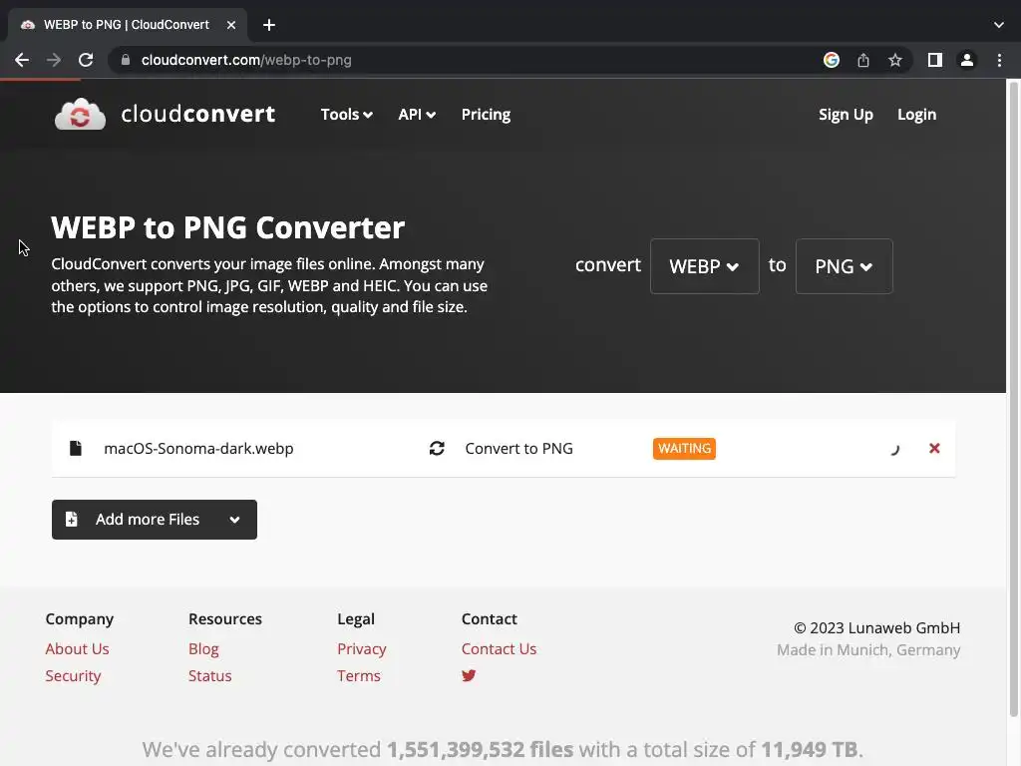Screen dimensions: 1021x766
Task: Open the Tools dropdown menu
Action: pos(346,115)
